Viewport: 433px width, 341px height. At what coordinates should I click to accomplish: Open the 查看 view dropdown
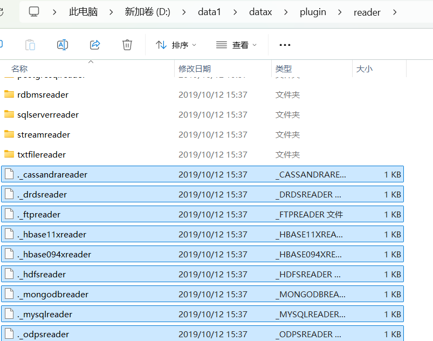[236, 45]
